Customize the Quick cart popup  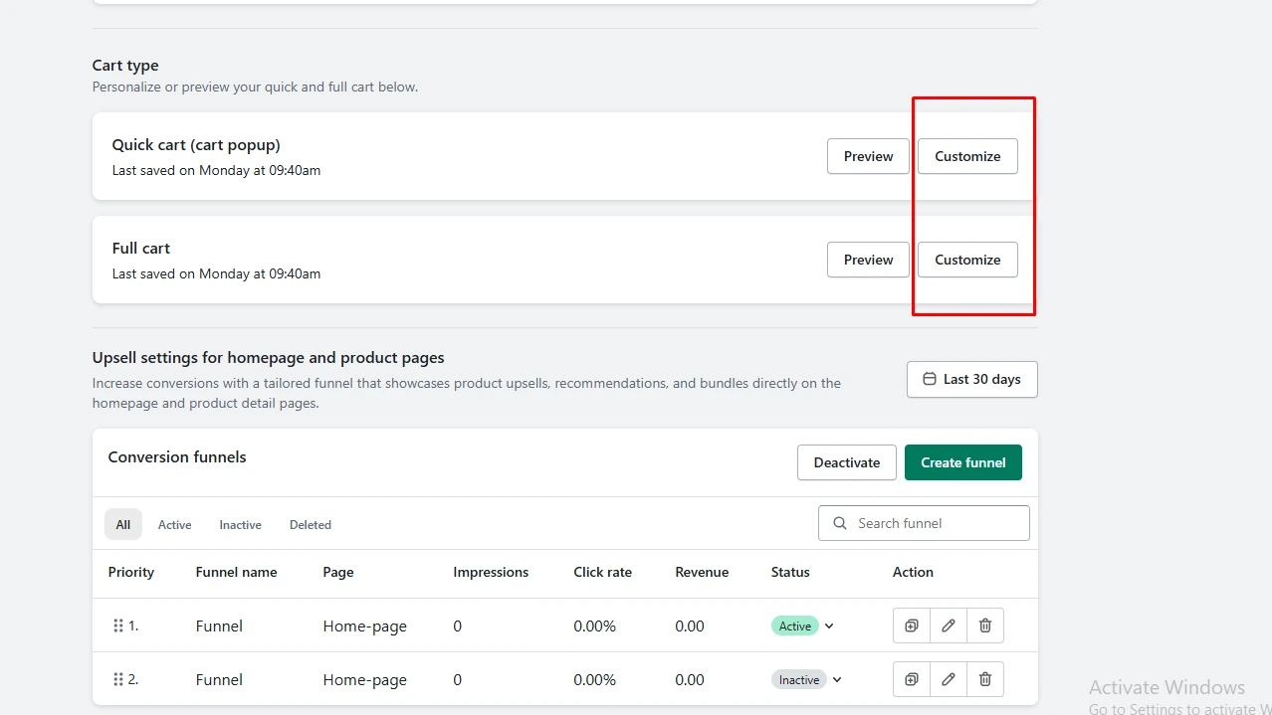coord(967,156)
